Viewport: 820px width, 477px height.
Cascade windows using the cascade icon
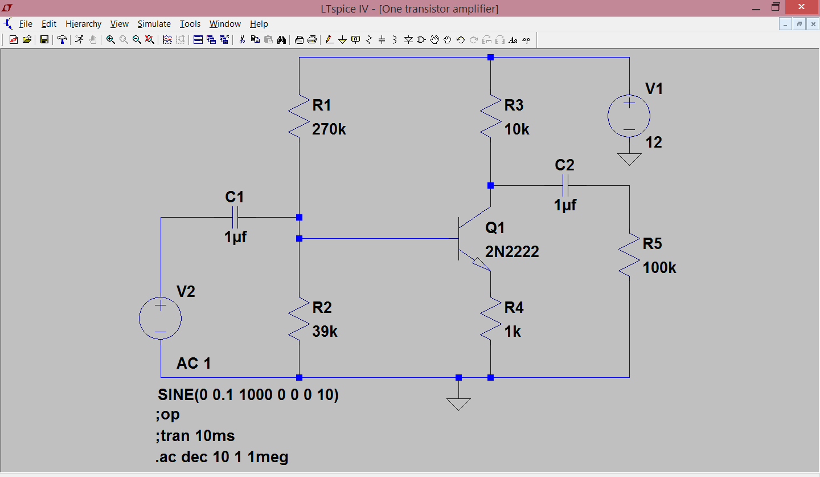pos(211,40)
